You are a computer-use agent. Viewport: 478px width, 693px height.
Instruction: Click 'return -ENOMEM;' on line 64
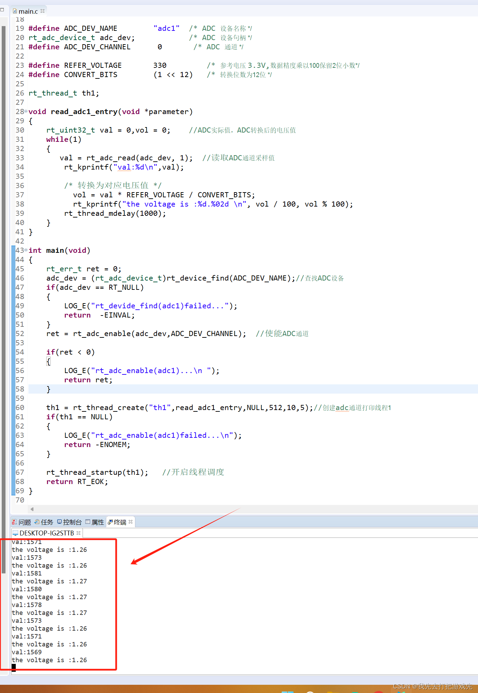(97, 445)
